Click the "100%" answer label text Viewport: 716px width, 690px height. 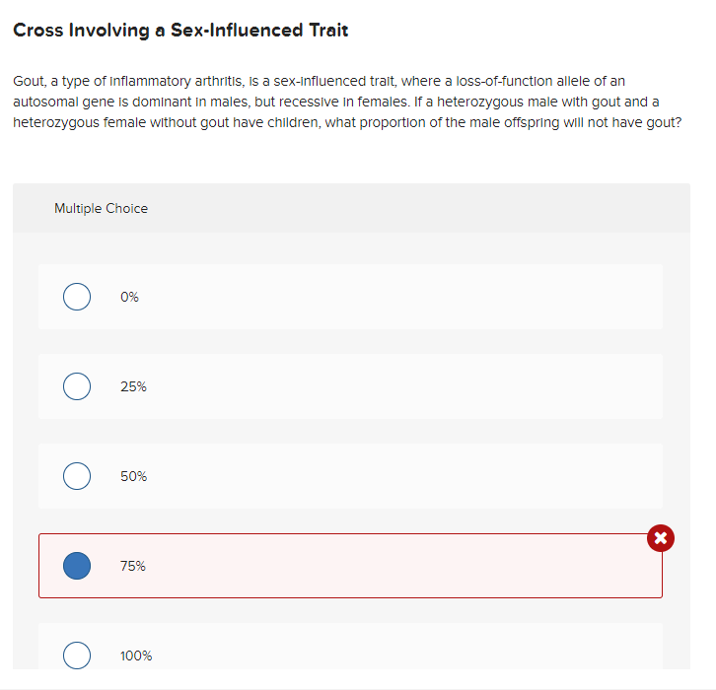click(x=136, y=655)
